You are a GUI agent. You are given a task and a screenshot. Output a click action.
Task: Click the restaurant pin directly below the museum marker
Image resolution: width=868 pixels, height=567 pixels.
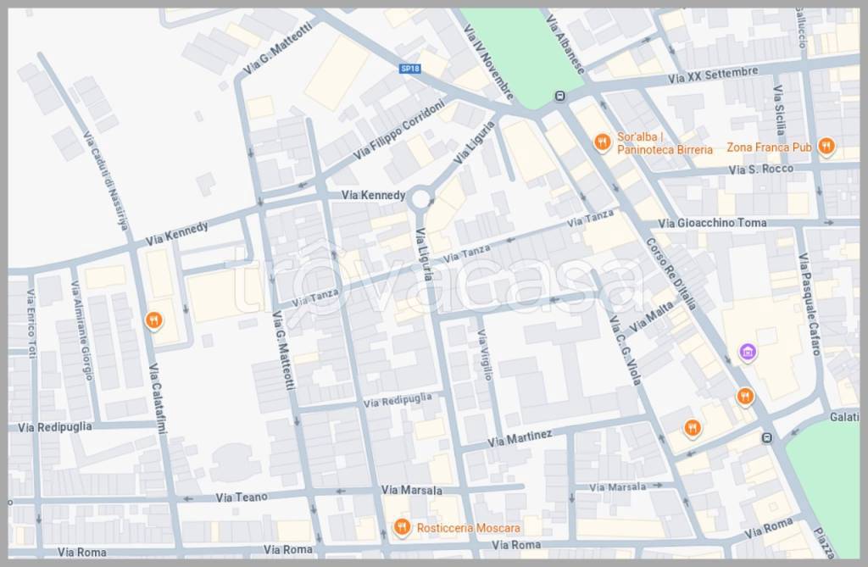744,396
